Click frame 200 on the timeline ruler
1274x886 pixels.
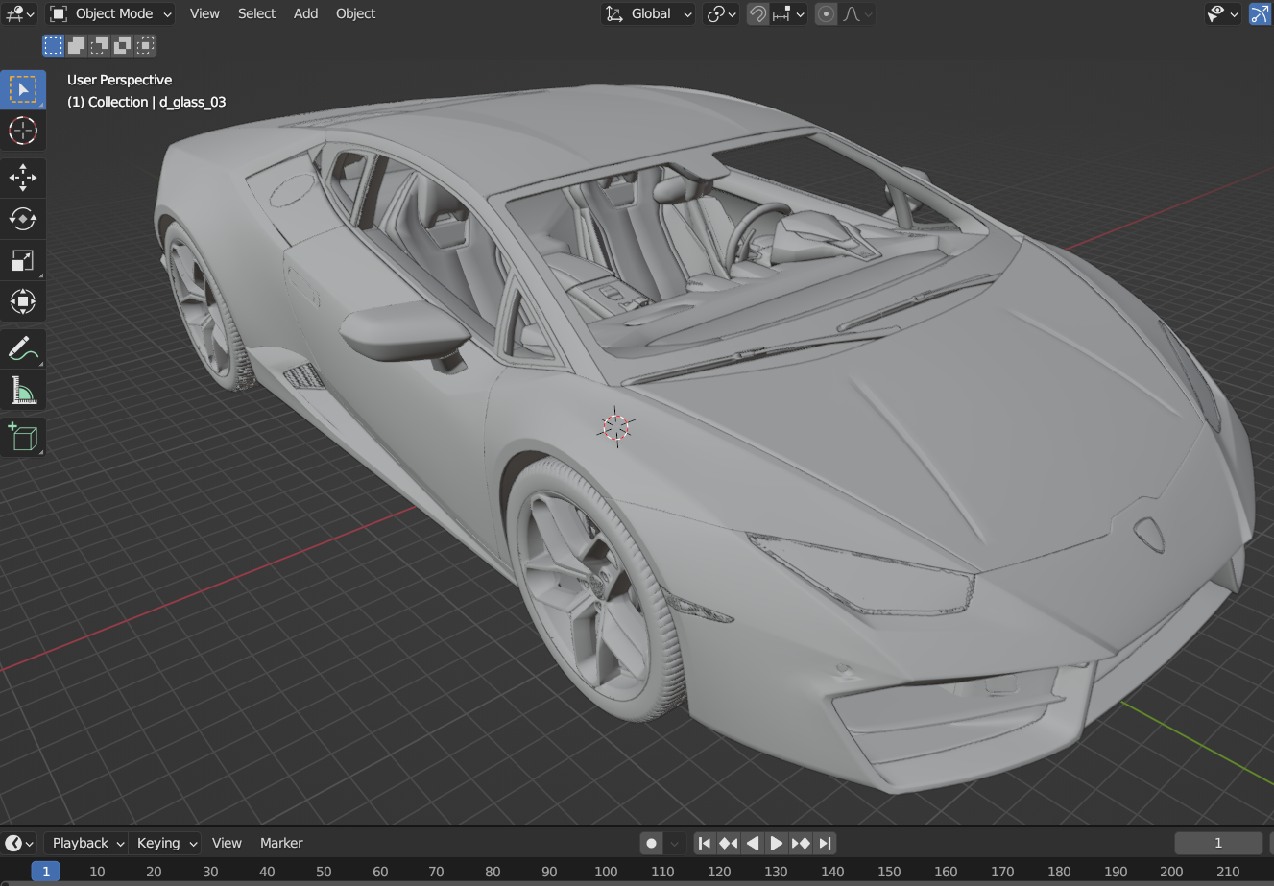(1171, 872)
